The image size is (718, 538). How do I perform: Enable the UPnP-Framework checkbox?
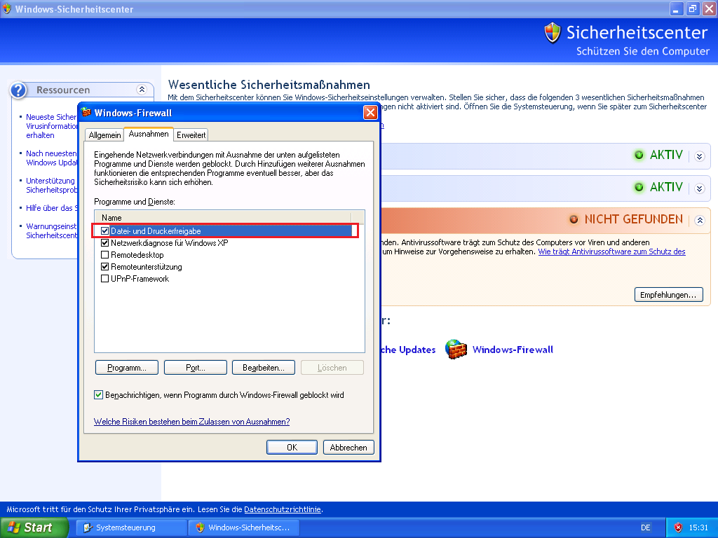point(105,279)
